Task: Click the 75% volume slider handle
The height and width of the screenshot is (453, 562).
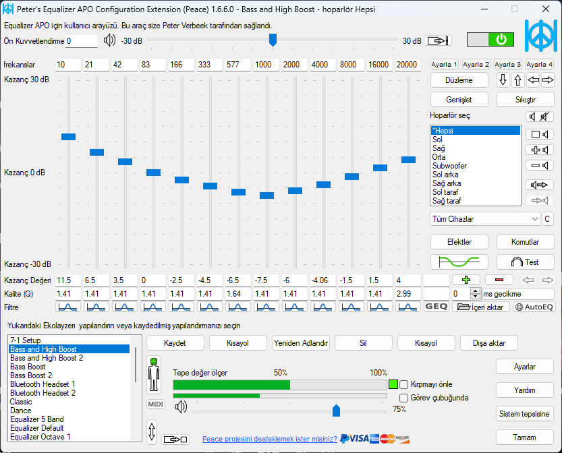Action: pyautogui.click(x=336, y=411)
